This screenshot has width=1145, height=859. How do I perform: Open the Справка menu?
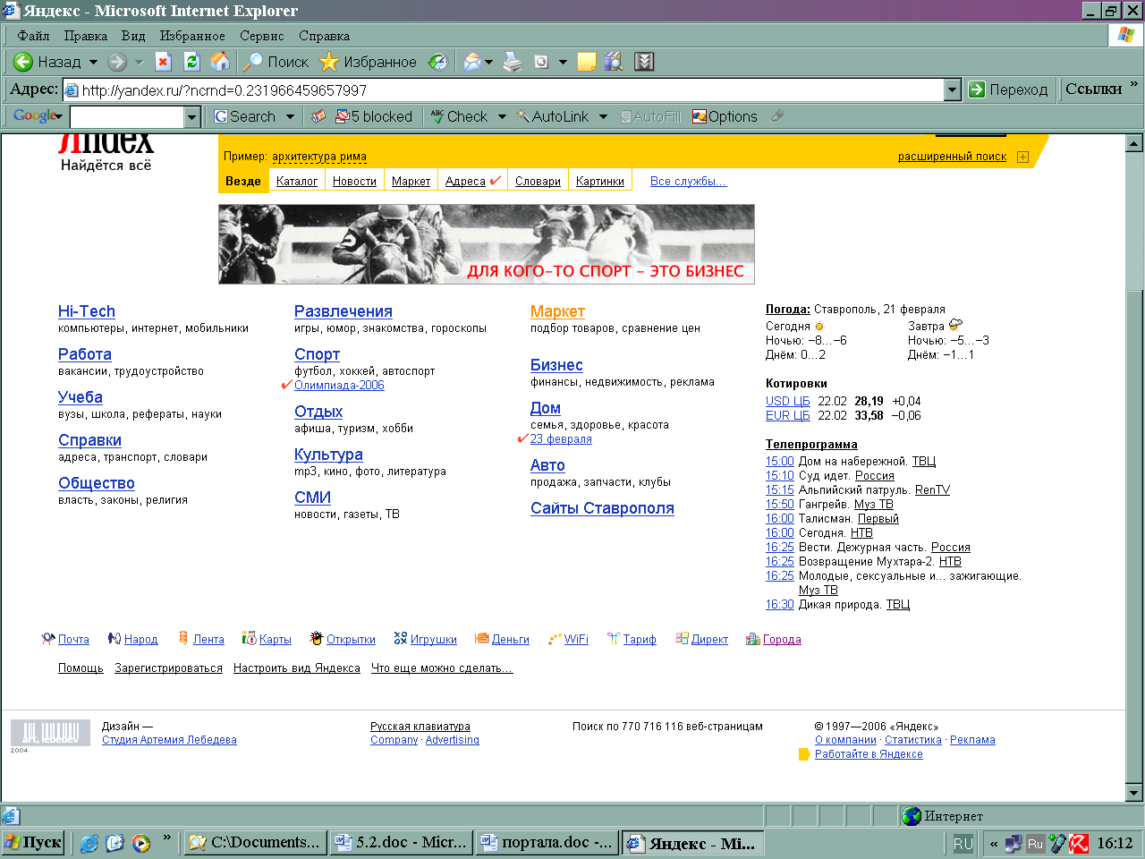(x=324, y=36)
